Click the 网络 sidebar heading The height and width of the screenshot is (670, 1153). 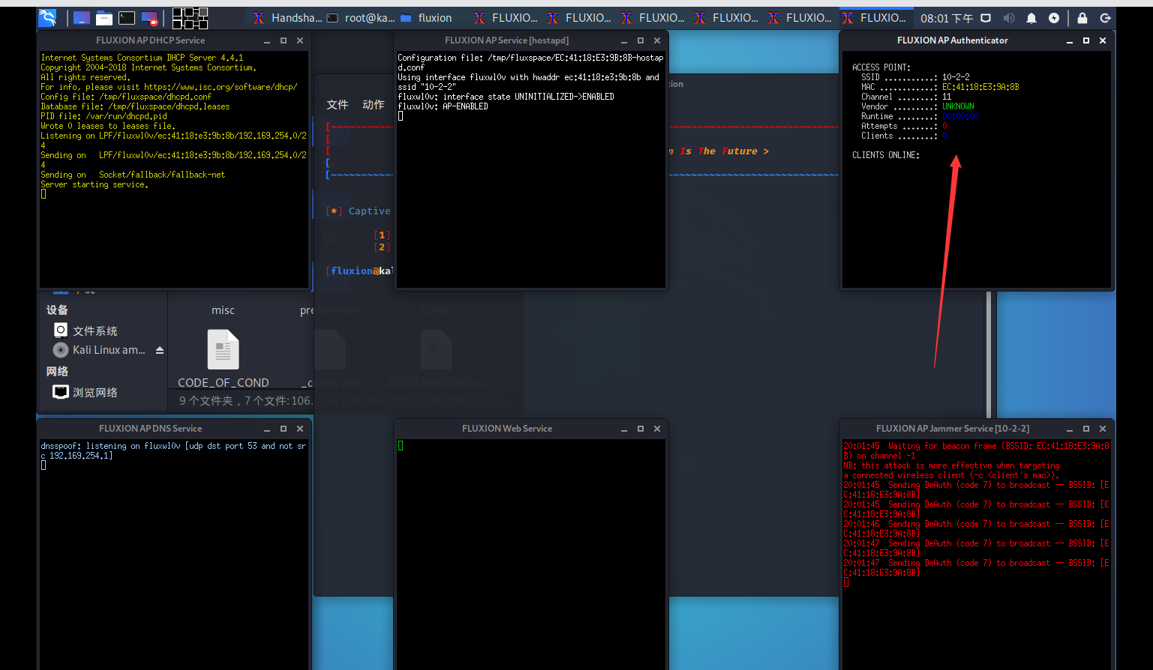pos(57,371)
